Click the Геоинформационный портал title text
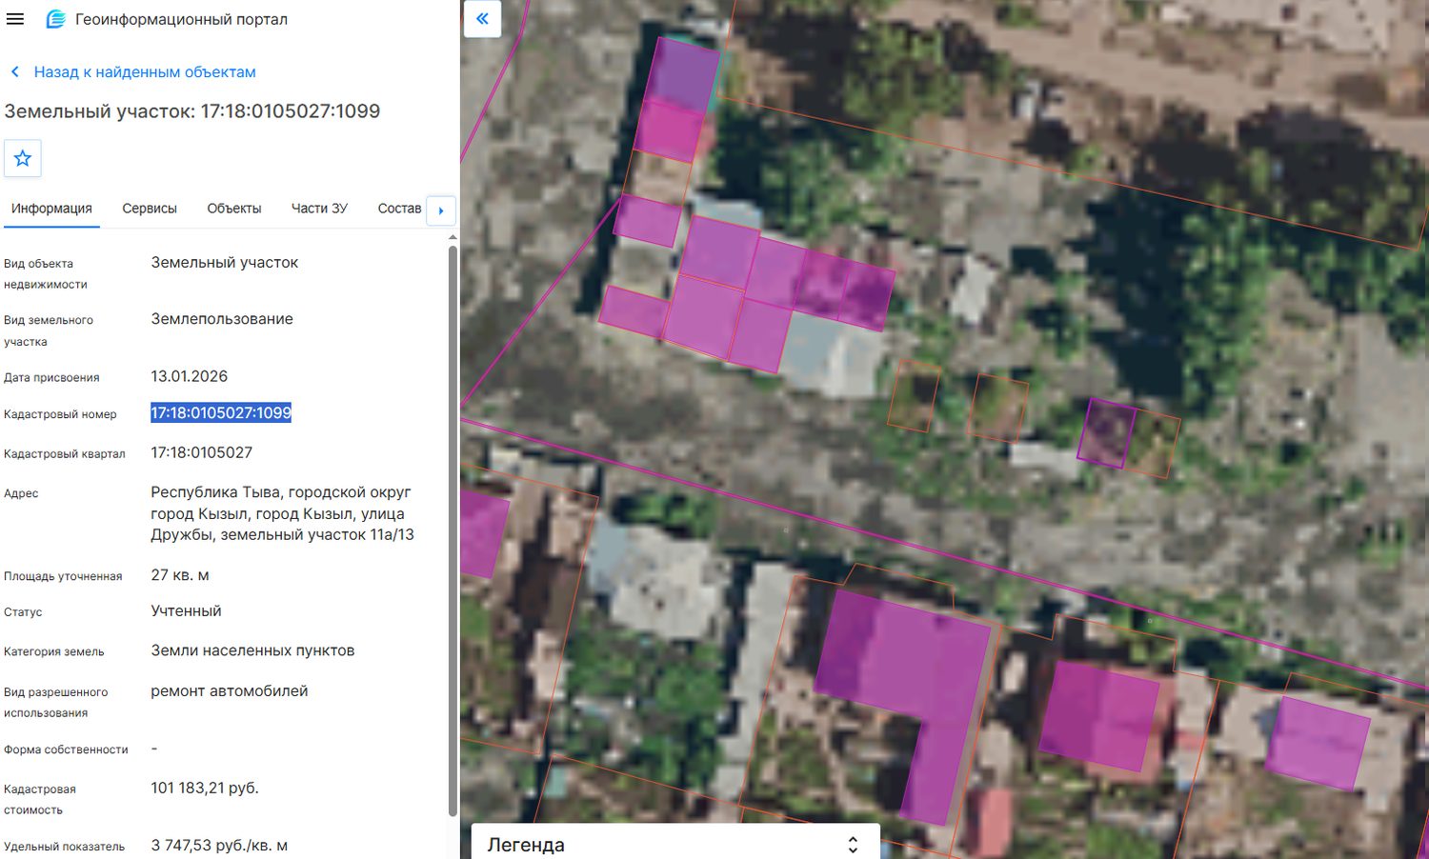 coord(181,19)
